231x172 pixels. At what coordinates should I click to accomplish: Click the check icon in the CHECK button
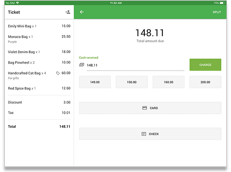[x=144, y=134]
